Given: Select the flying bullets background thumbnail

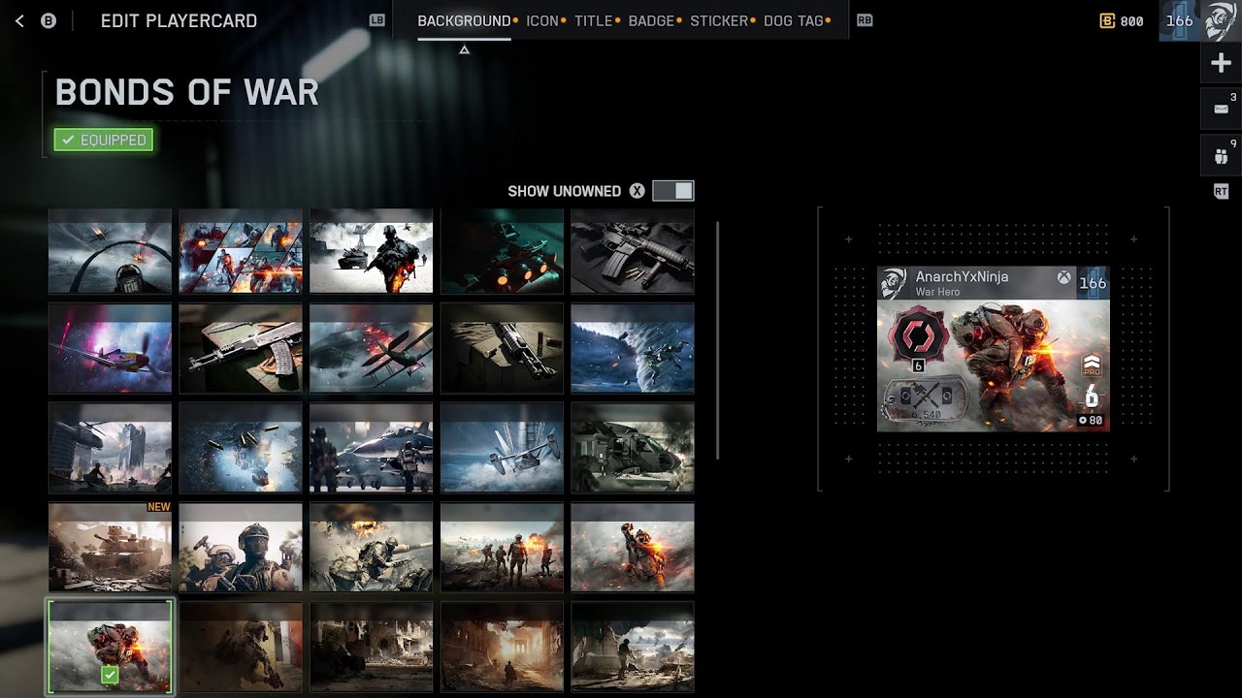Looking at the screenshot, I should pyautogui.click(x=241, y=448).
